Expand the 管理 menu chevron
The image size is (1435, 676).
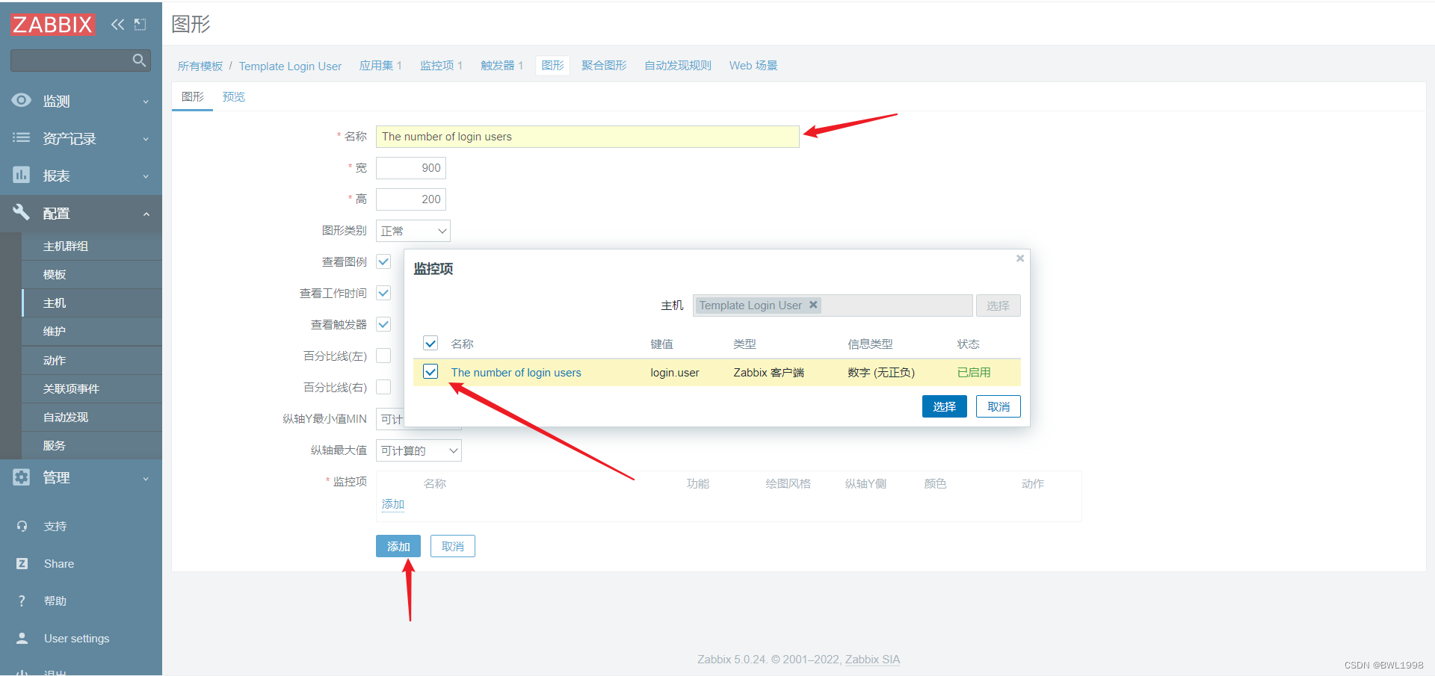click(146, 478)
